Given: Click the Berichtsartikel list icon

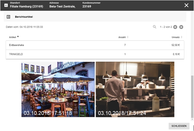Looking at the screenshot, I should click(x=9, y=17).
